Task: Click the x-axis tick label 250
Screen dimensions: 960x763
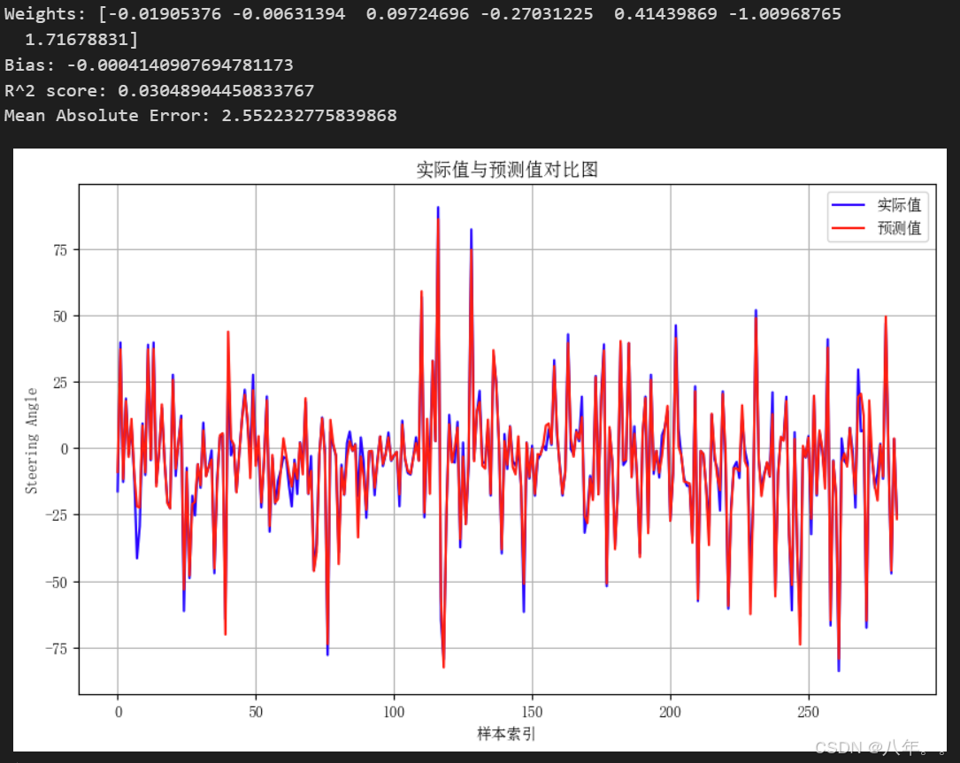Action: coord(808,713)
